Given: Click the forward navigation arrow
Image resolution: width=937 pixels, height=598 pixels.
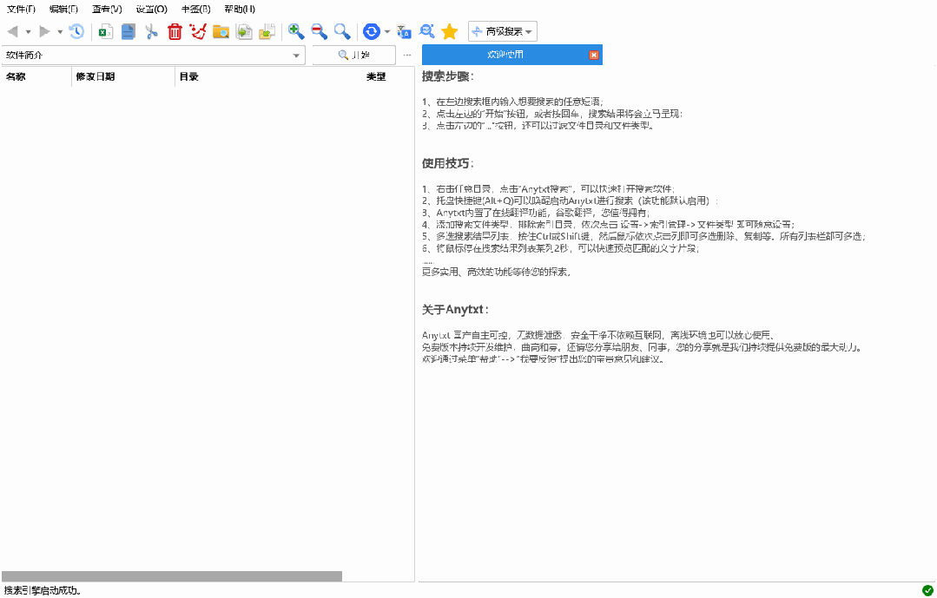Looking at the screenshot, I should (44, 31).
